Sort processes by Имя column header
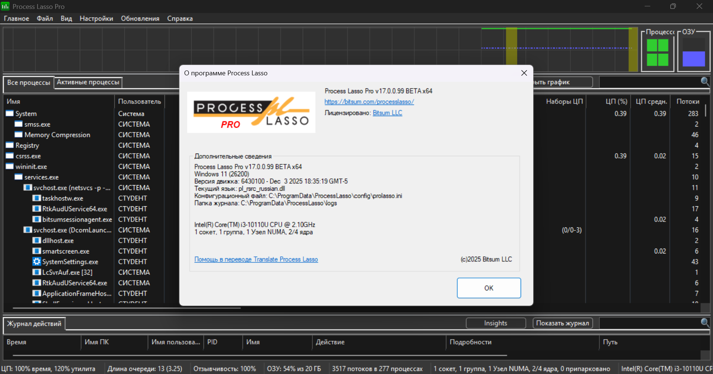 tap(59, 101)
